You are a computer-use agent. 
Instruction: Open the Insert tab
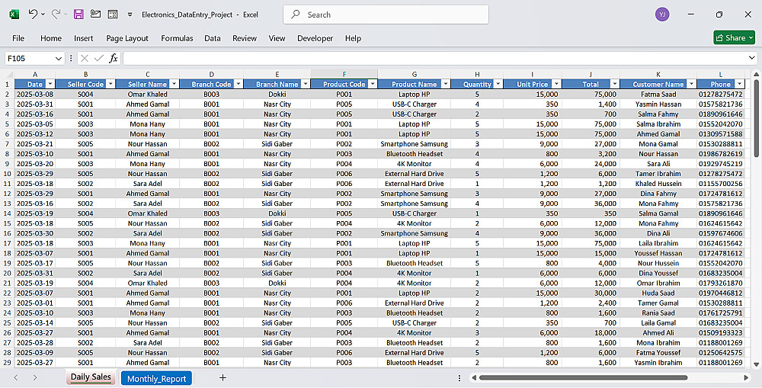click(84, 38)
